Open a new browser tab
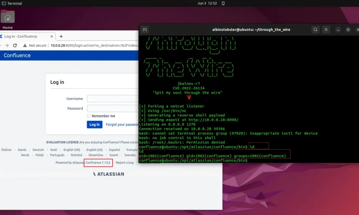Viewport: 359px width, 215px height. pos(61,36)
